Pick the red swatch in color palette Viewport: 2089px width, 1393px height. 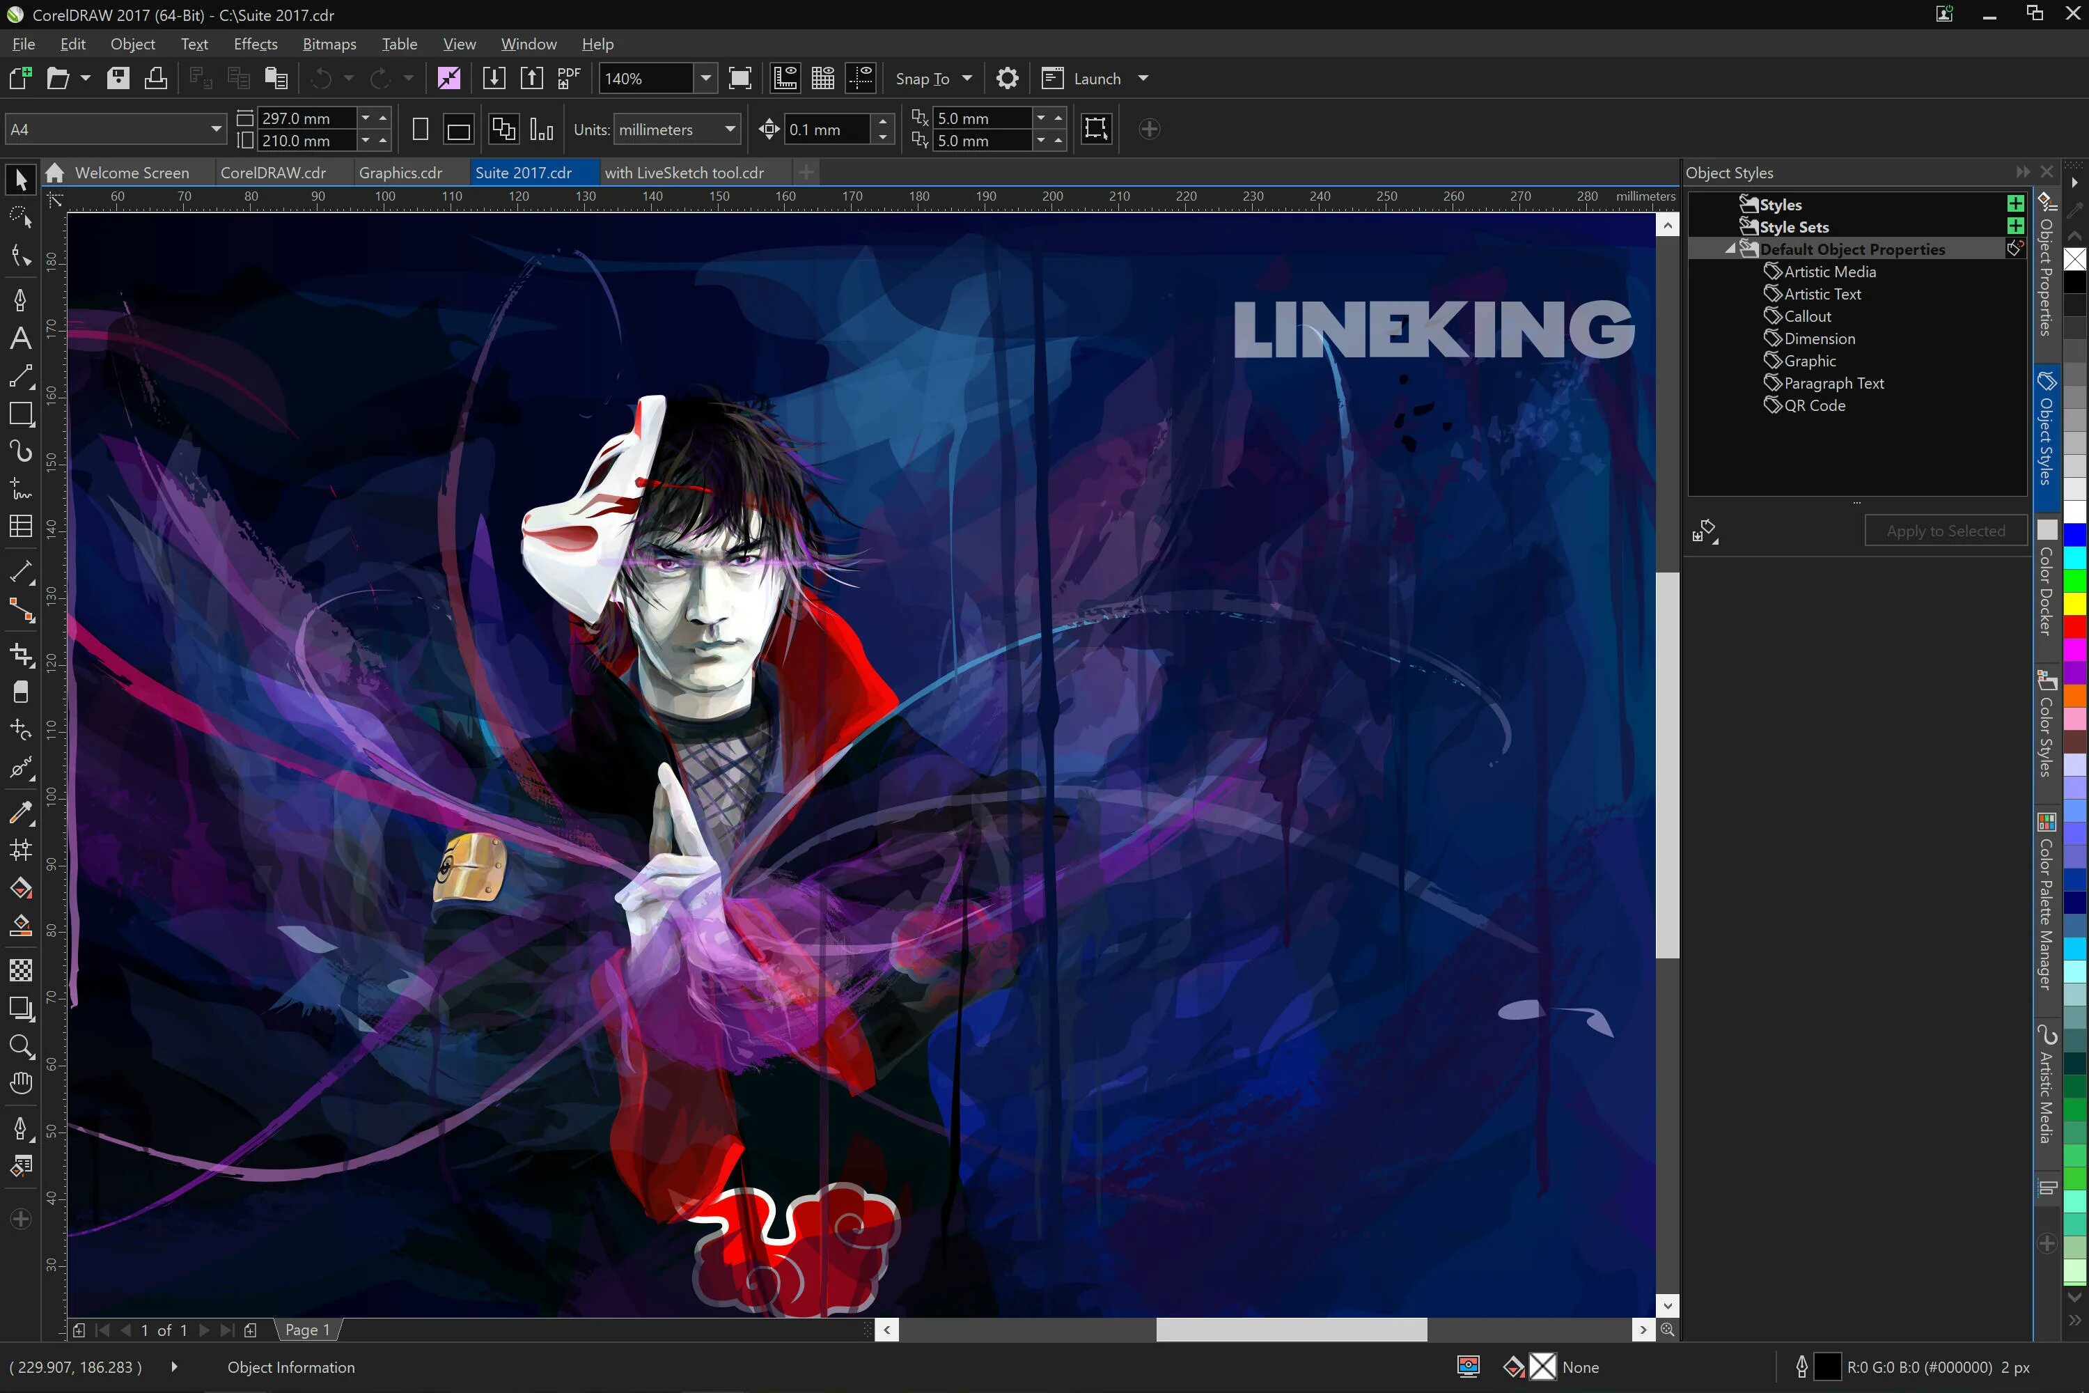(x=2075, y=626)
